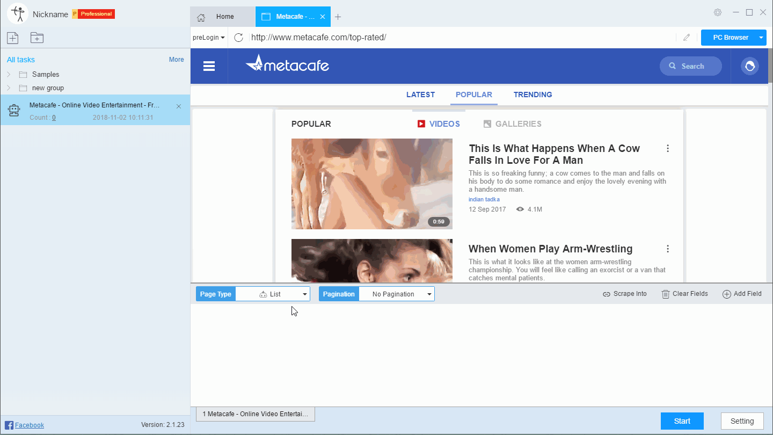Screen dimensions: 773x435
Task: Click the Metacafe logo
Action: coord(287,64)
